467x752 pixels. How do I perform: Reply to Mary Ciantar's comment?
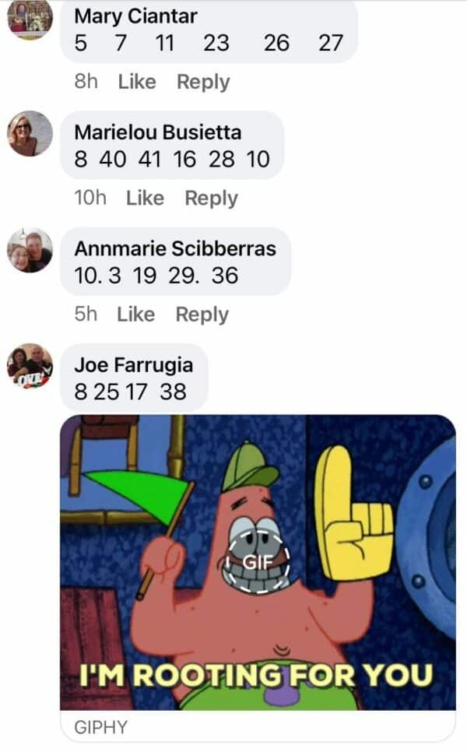(203, 82)
